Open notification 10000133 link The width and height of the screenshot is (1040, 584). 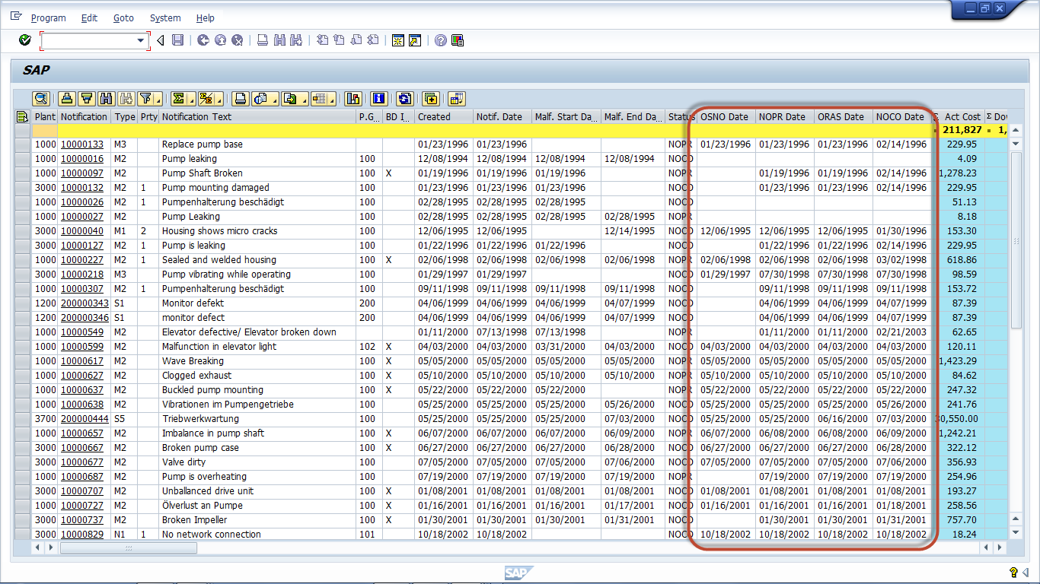(82, 144)
